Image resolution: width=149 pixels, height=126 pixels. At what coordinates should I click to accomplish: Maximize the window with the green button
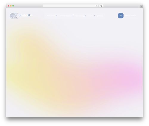(13, 6)
